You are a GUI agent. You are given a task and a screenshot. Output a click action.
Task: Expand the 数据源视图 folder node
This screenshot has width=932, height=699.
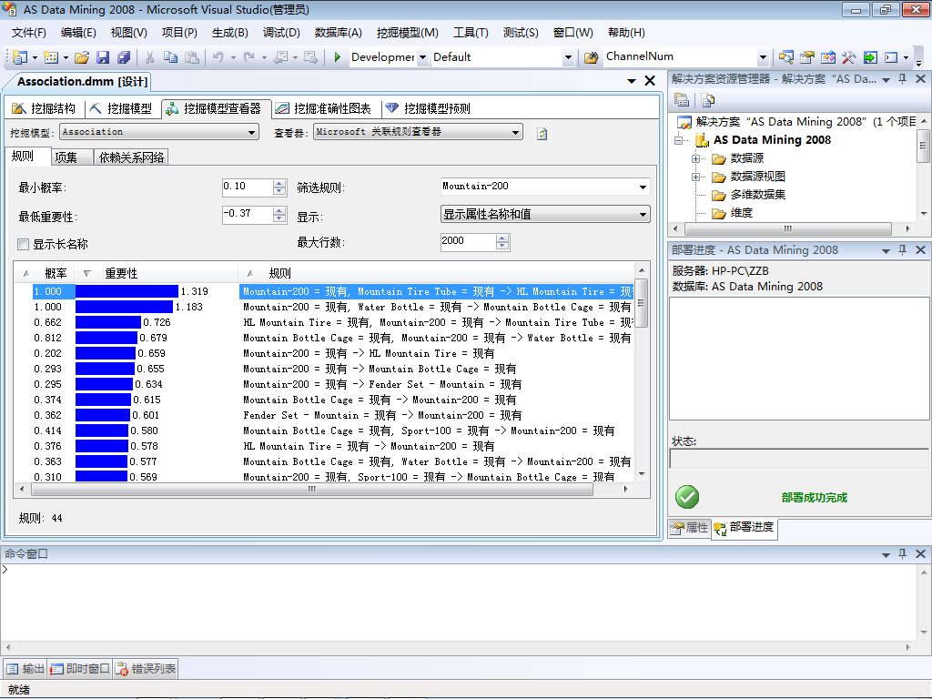(695, 177)
